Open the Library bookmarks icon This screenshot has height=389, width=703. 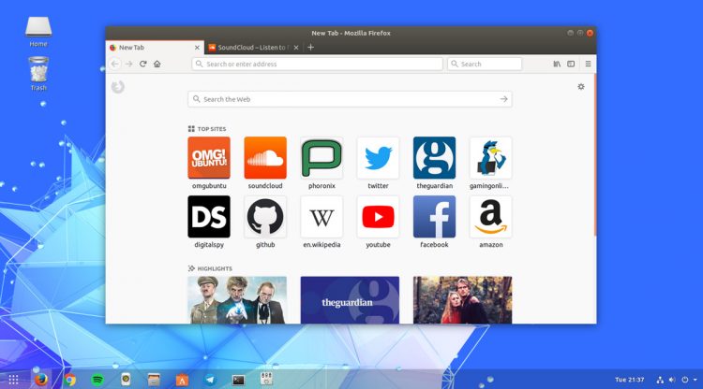pos(557,64)
